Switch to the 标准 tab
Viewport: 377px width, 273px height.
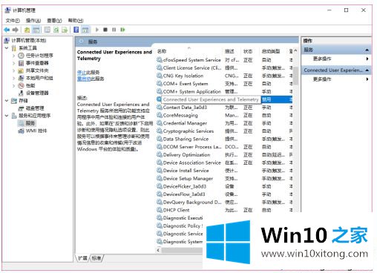click(96, 258)
